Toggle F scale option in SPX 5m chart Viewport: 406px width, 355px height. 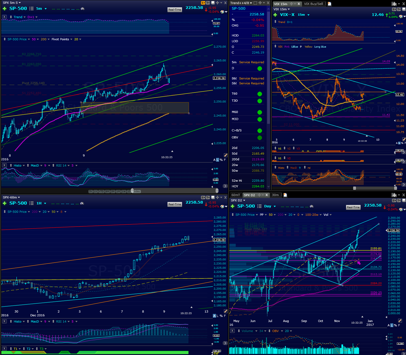[x=225, y=160]
